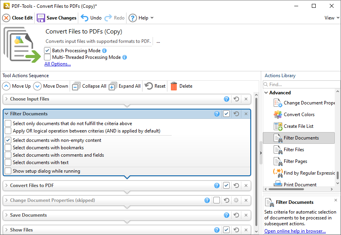
Task: Check select documents not fulfilling criteria
Action: click(x=8, y=124)
